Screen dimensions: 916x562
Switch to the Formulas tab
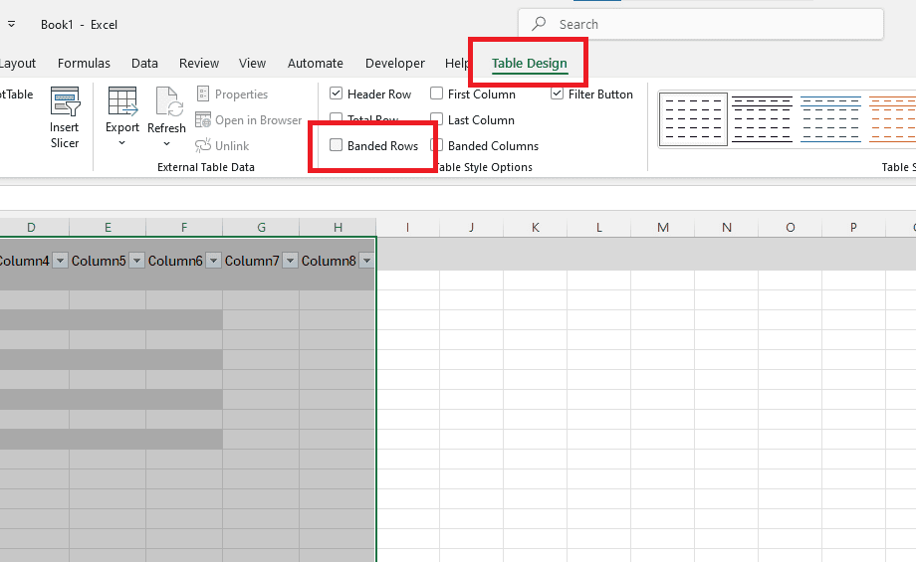[84, 63]
